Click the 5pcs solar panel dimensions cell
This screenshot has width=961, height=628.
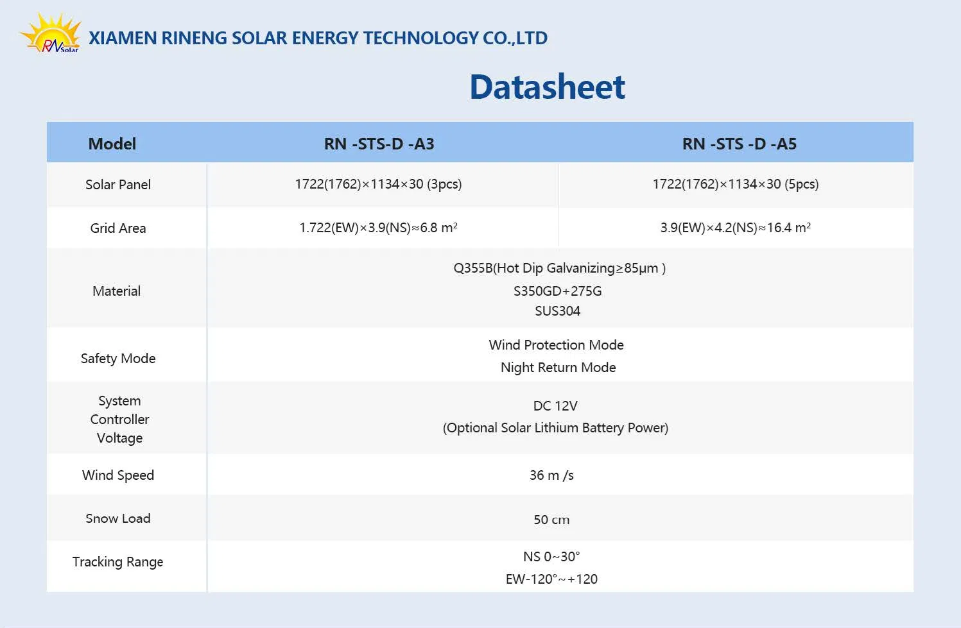tap(735, 184)
